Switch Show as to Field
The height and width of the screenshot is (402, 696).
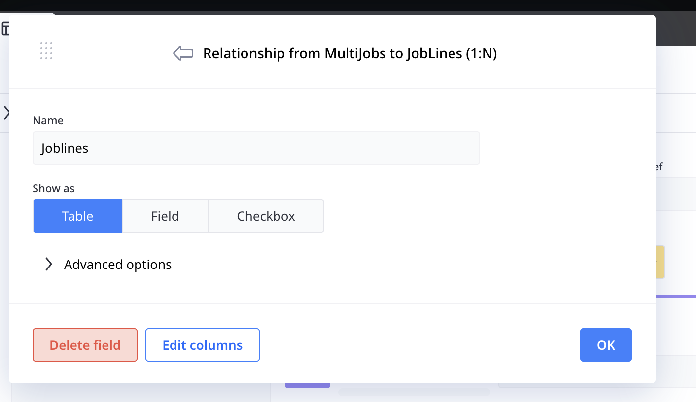165,216
